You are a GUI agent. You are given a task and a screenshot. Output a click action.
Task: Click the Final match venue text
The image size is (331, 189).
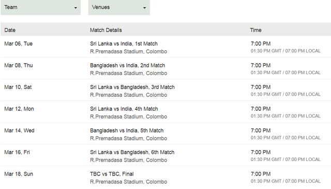(129, 182)
